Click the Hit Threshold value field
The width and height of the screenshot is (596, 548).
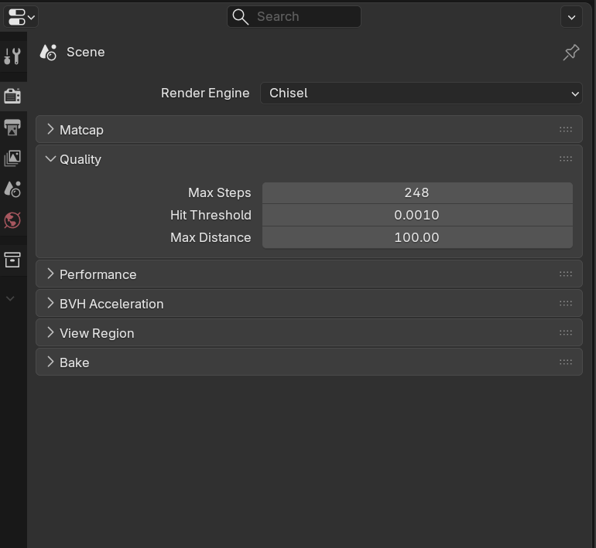pos(417,216)
